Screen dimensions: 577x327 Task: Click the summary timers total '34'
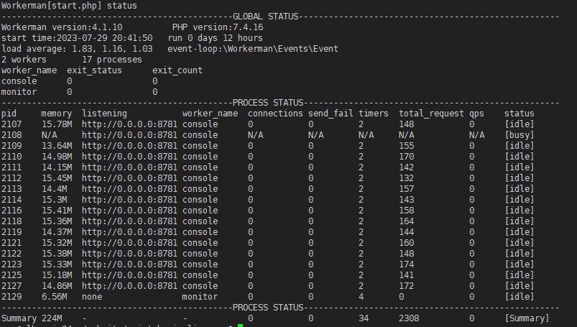pyautogui.click(x=364, y=318)
